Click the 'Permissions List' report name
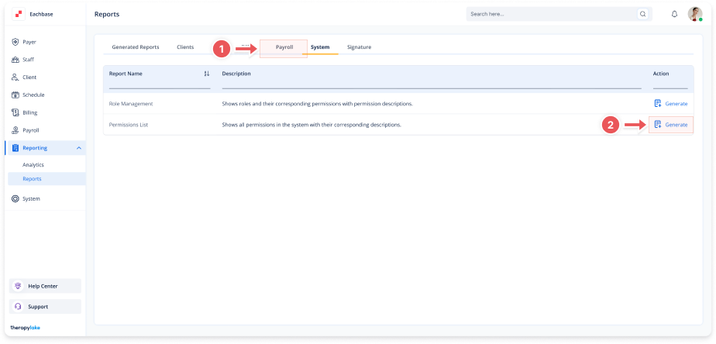The image size is (716, 344). point(129,125)
